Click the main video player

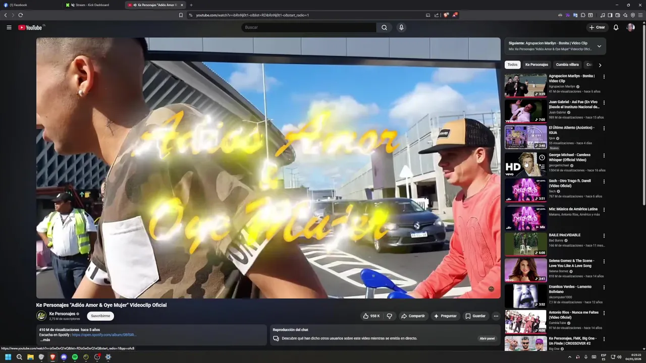(268, 168)
